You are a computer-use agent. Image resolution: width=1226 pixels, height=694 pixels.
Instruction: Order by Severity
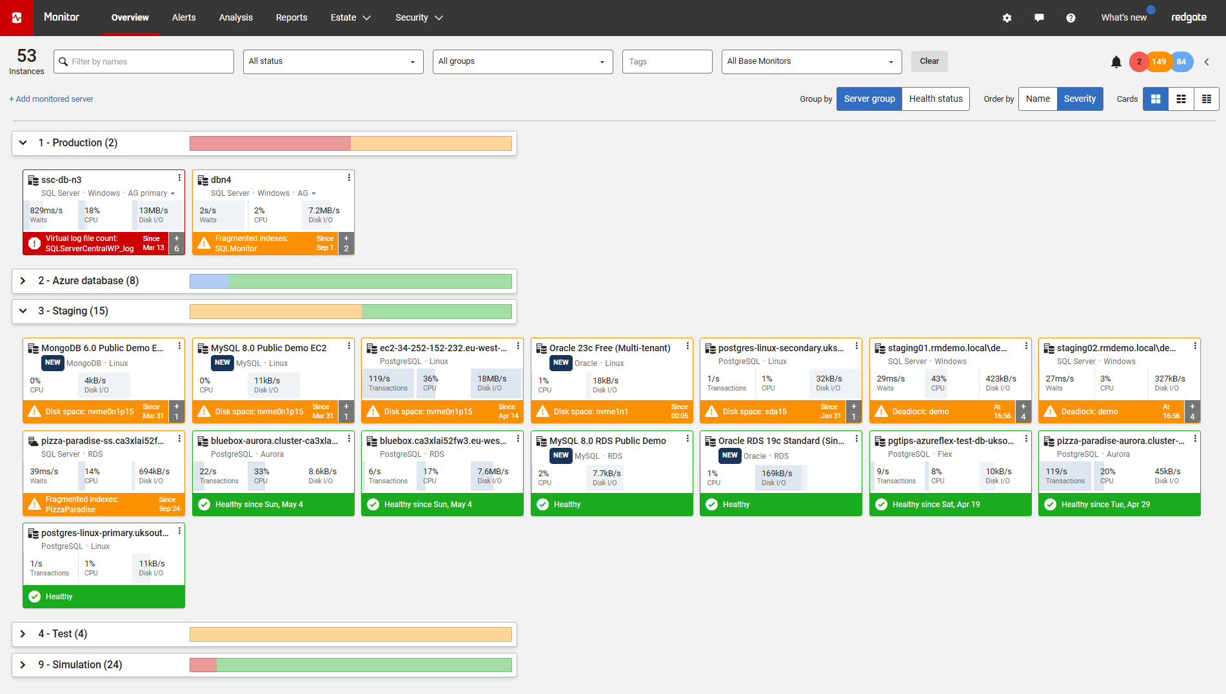(x=1080, y=99)
